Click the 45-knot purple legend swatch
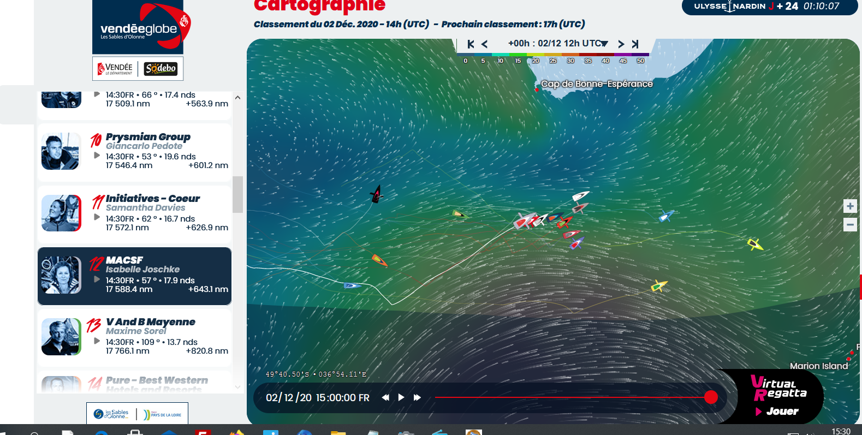The height and width of the screenshot is (435, 862). click(623, 55)
